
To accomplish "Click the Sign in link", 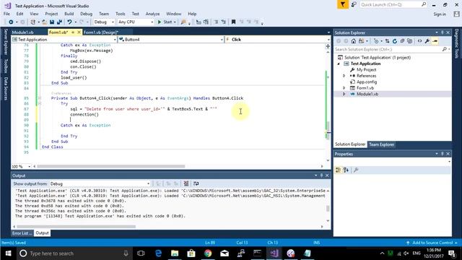I will (x=440, y=14).
